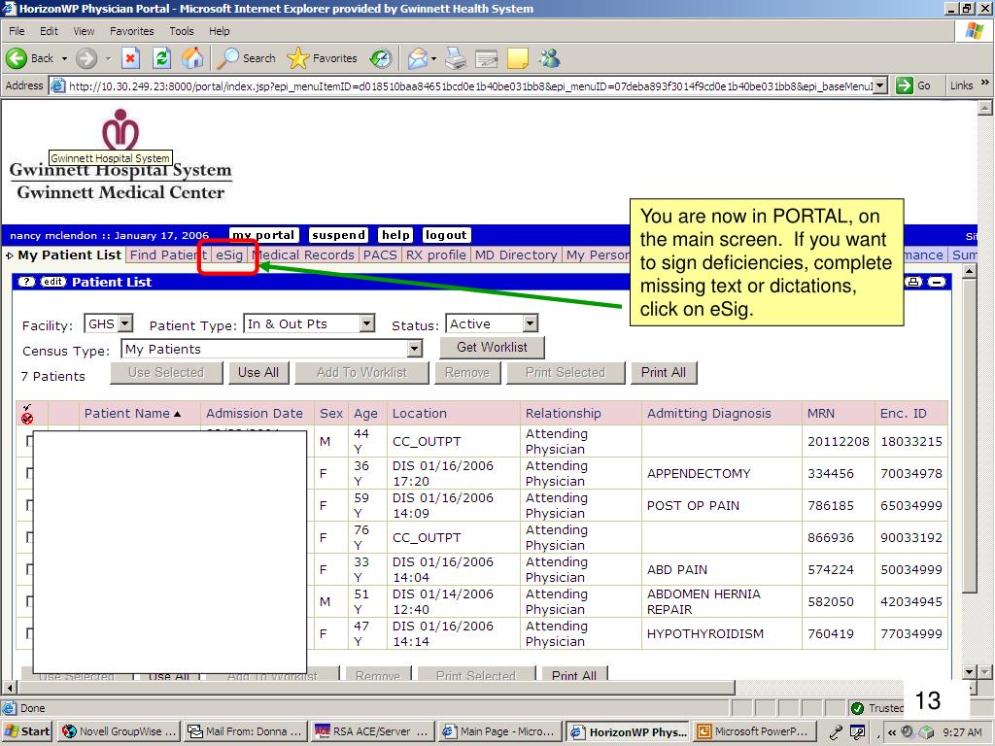
Task: Refresh the page using the toolbar icon
Action: [162, 58]
